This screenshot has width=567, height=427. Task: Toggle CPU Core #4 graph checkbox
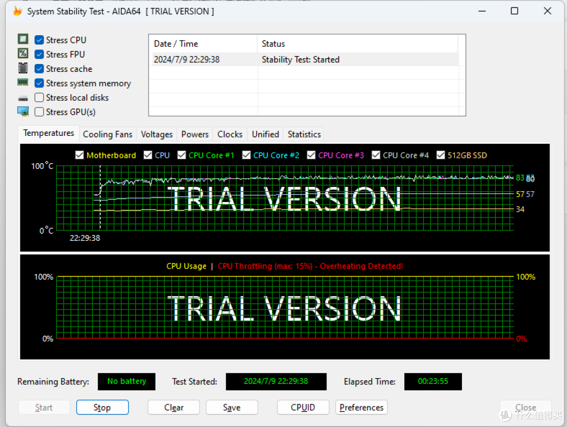376,155
